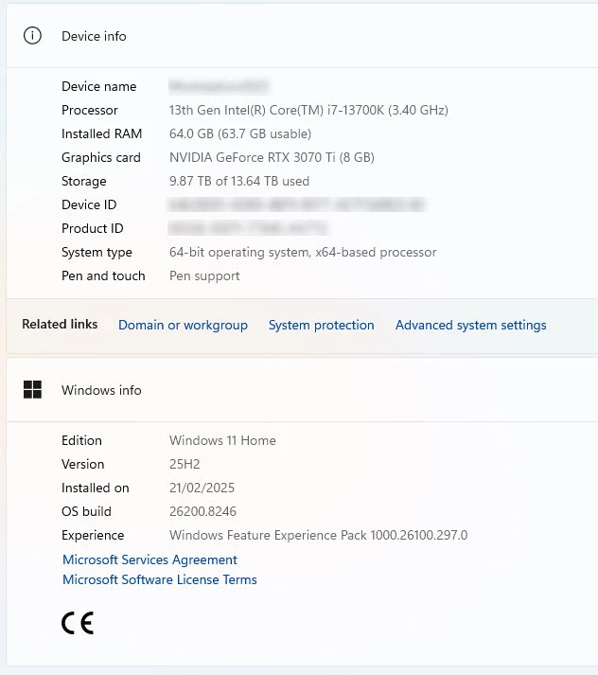This screenshot has width=598, height=675.
Task: Click the Processor label
Action: (x=90, y=110)
